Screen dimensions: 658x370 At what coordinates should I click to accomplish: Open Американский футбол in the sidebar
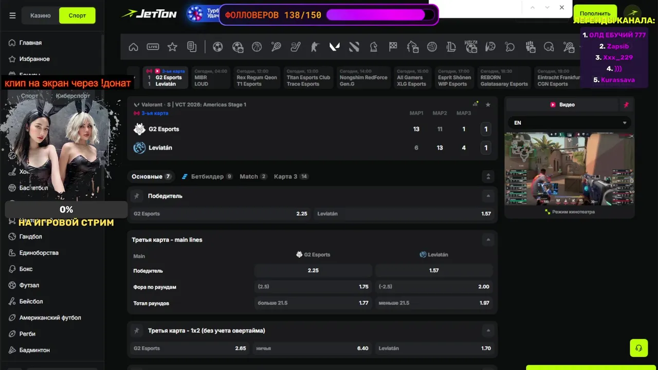click(x=50, y=318)
